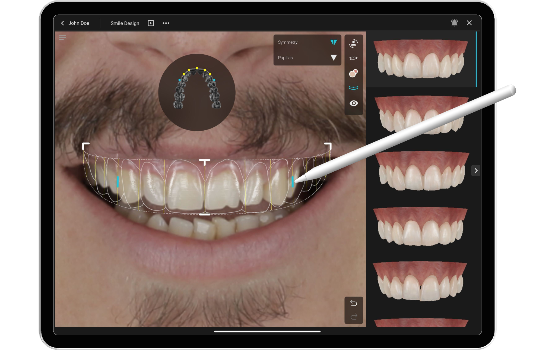Select the lips tool
The height and width of the screenshot is (350, 533).
click(x=354, y=58)
